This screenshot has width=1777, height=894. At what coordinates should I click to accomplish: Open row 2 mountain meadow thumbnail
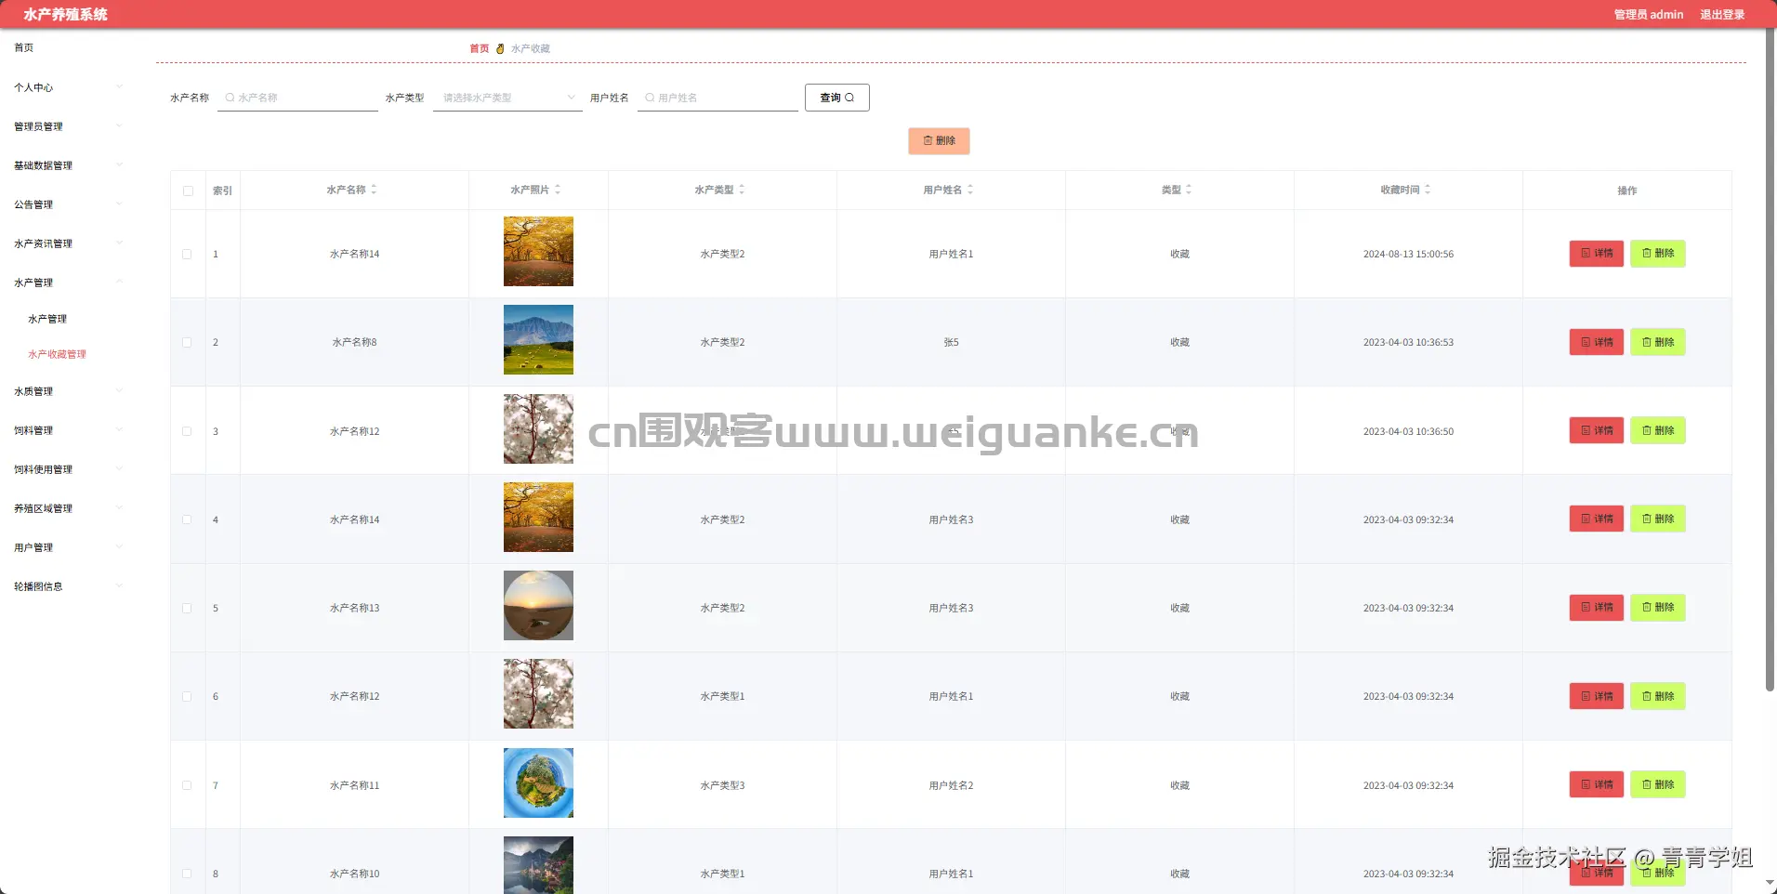tap(538, 340)
